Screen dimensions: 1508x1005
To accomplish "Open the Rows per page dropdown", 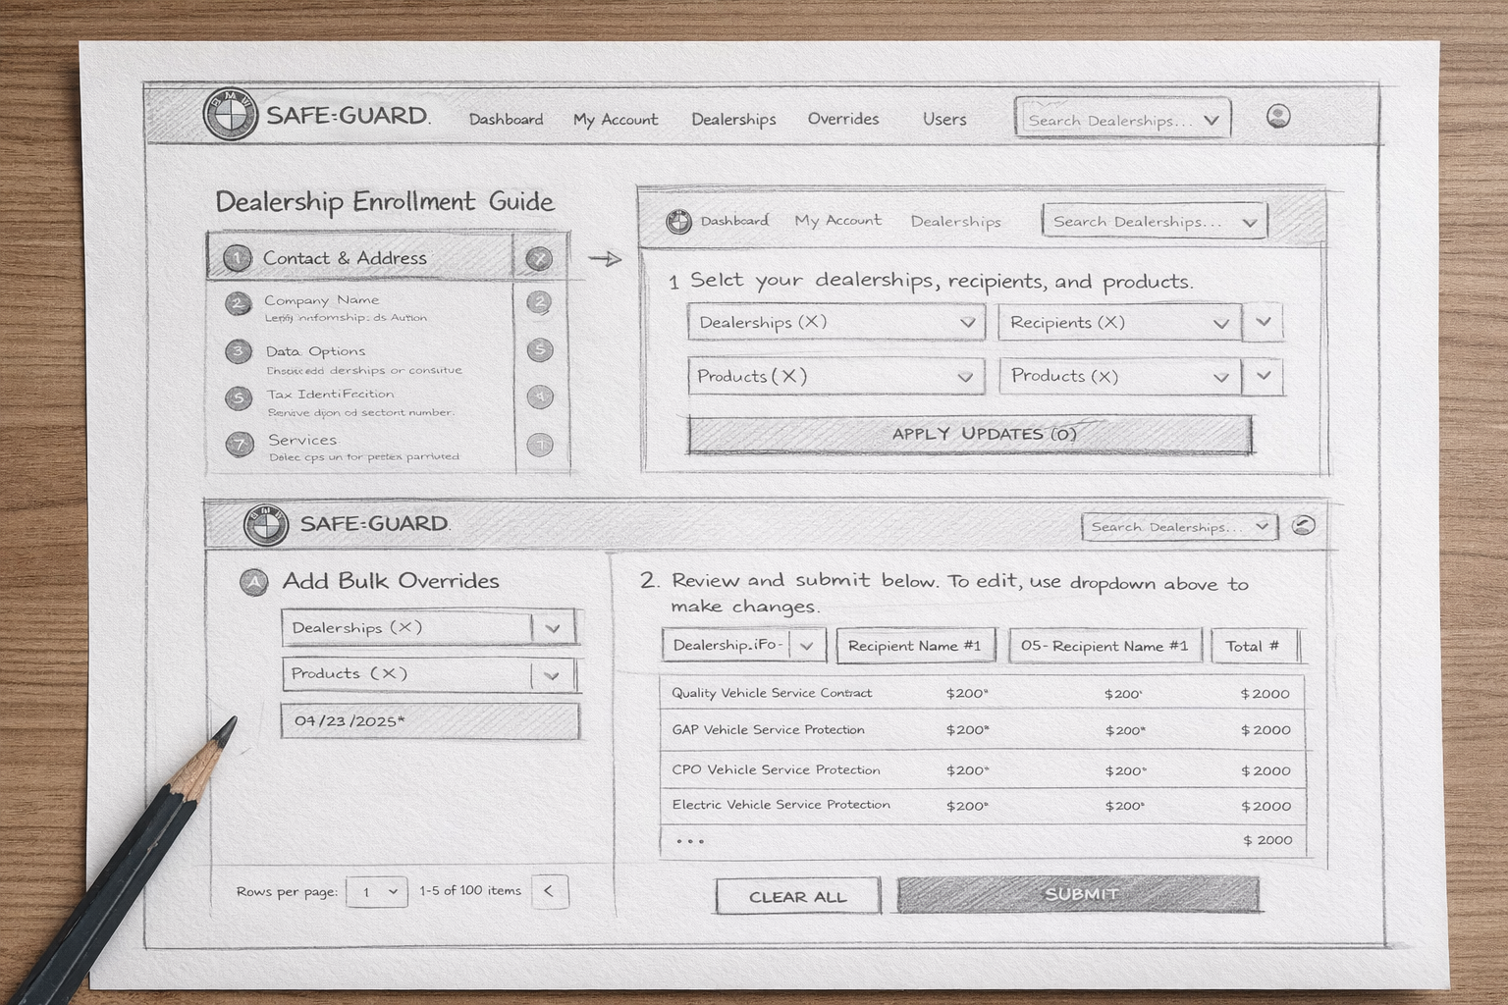I will (377, 891).
